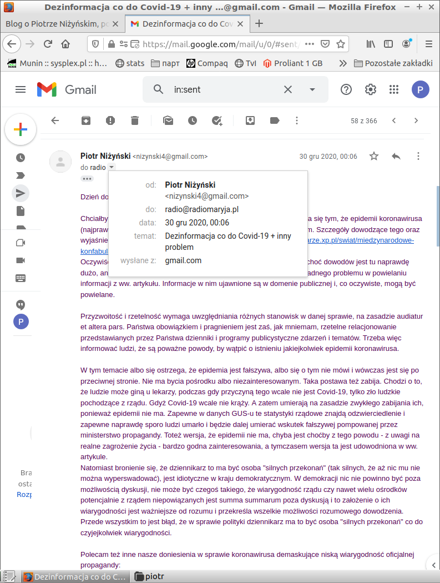
Task: Open the Proliant 1 GB bookmark
Action: coord(292,63)
